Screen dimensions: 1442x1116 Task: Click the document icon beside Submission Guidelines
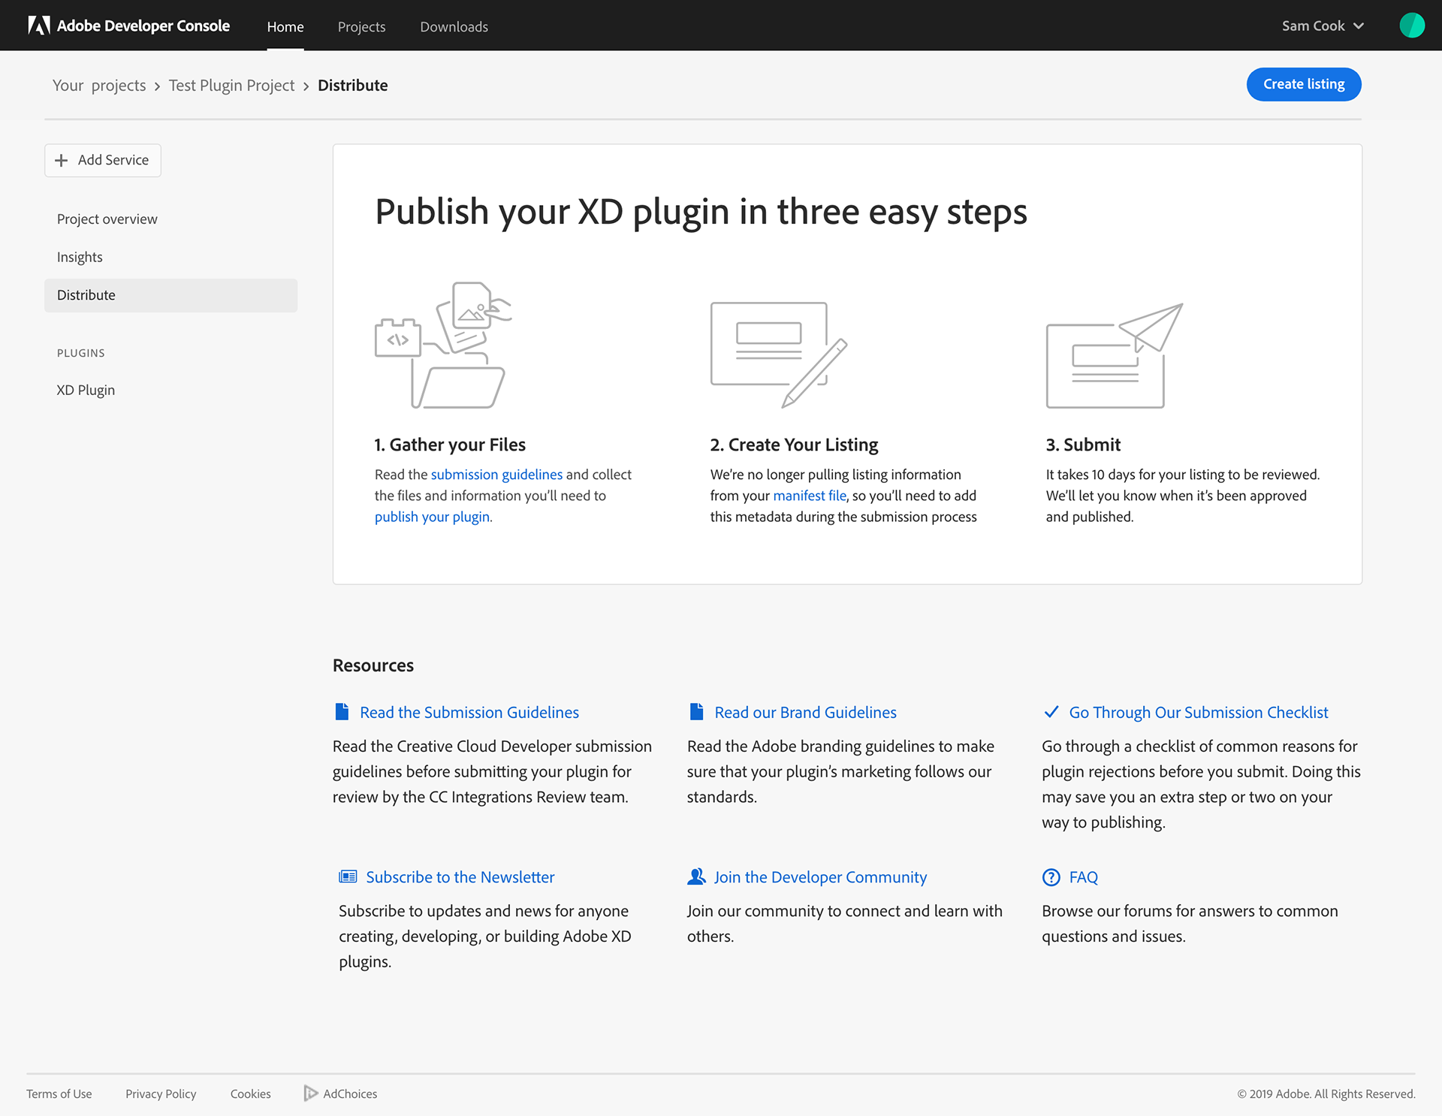[x=342, y=712]
